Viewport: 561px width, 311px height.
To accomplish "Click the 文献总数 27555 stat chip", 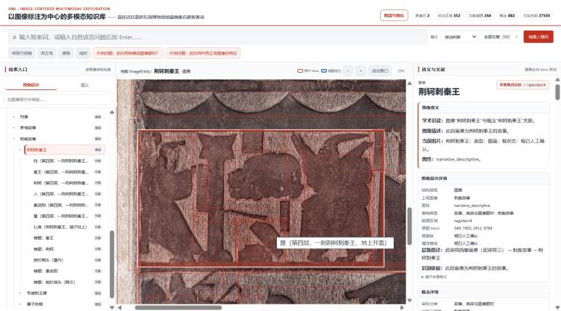I will (x=536, y=15).
